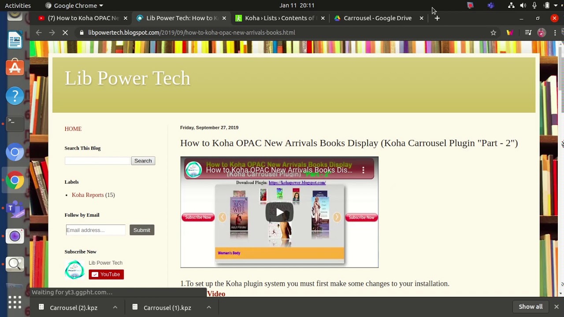The height and width of the screenshot is (317, 564).
Task: Switch to Google Chrome in the dock
Action: (15, 180)
